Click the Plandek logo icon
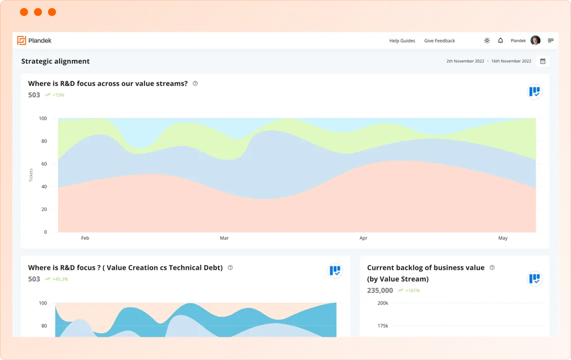The width and height of the screenshot is (571, 360). coord(21,40)
